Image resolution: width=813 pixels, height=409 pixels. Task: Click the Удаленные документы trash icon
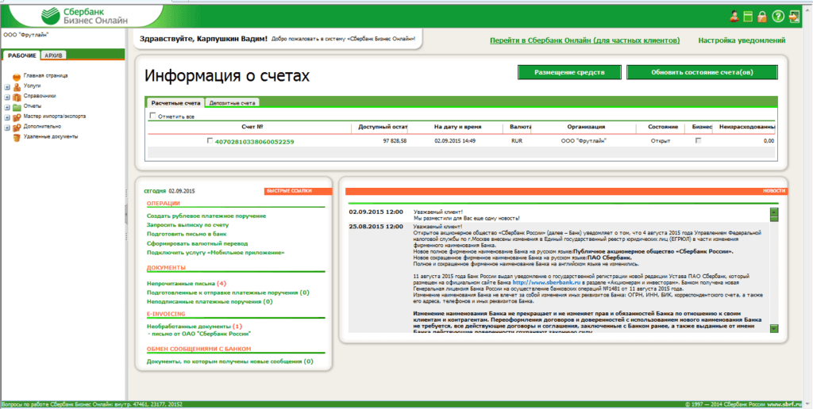click(x=17, y=136)
